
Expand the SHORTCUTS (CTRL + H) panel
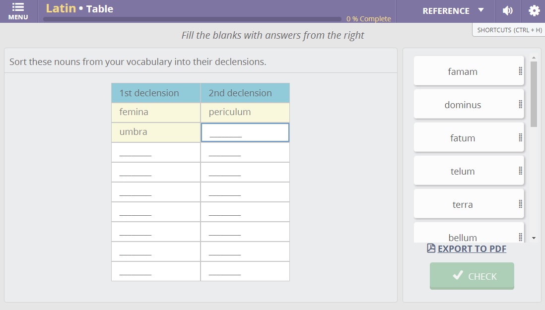509,30
